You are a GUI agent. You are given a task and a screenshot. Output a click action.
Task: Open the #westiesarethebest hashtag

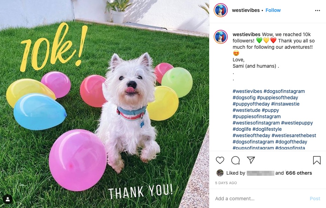pyautogui.click(x=294, y=135)
